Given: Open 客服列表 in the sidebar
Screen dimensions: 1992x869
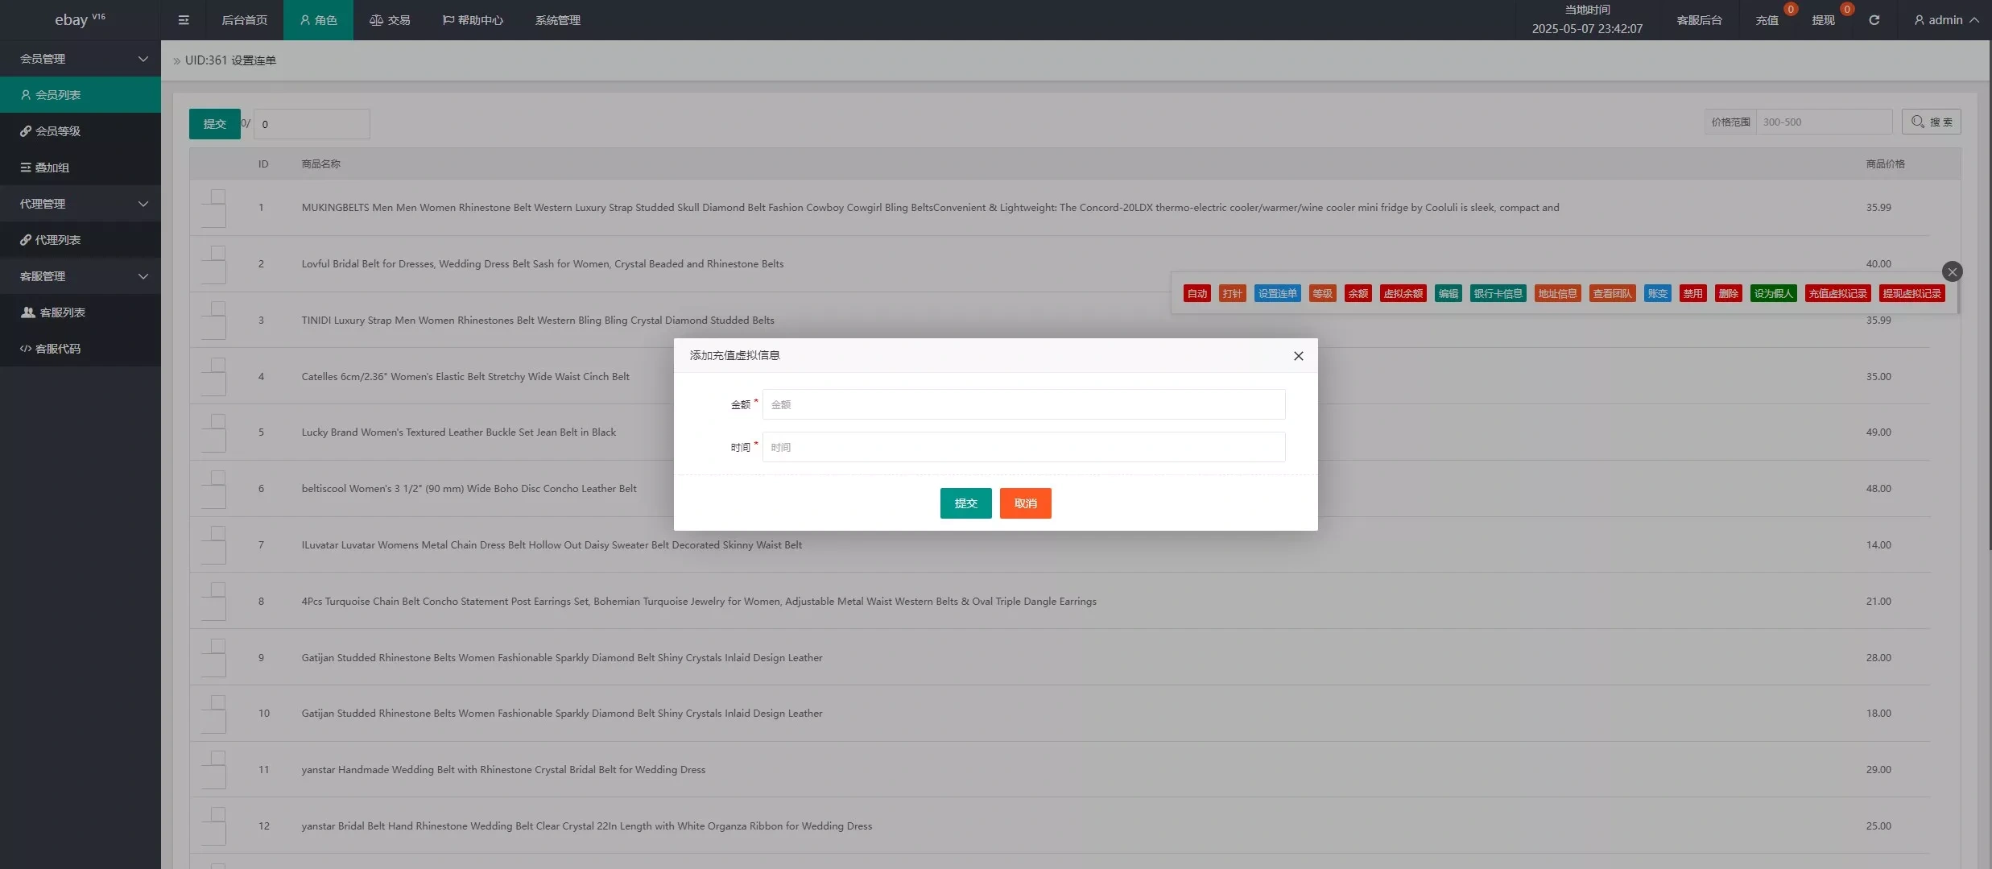Looking at the screenshot, I should click(62, 312).
